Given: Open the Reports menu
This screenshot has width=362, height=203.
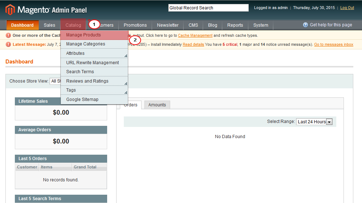Looking at the screenshot, I should coord(235,25).
